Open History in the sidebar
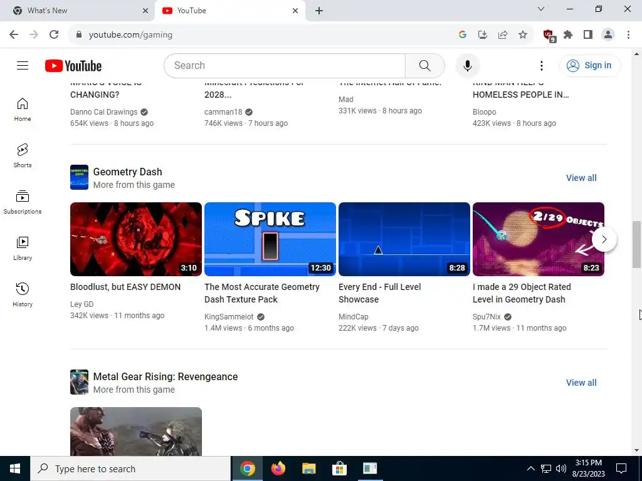642x481 pixels. tap(23, 294)
